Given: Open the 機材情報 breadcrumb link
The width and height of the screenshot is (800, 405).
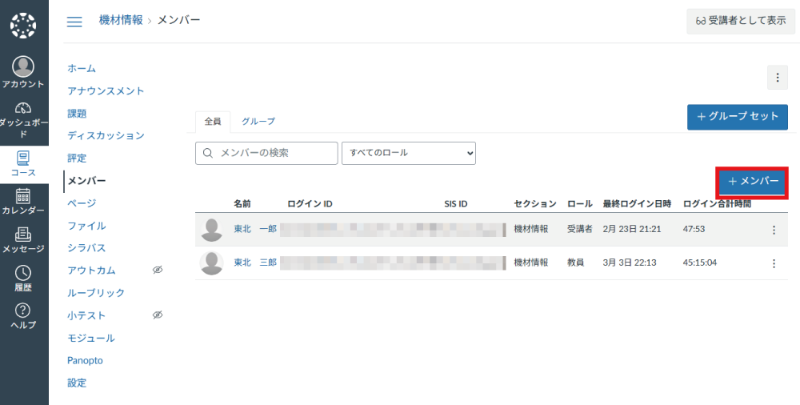Looking at the screenshot, I should (x=121, y=20).
